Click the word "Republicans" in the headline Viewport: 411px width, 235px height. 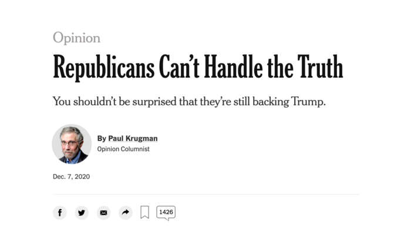pyautogui.click(x=103, y=68)
